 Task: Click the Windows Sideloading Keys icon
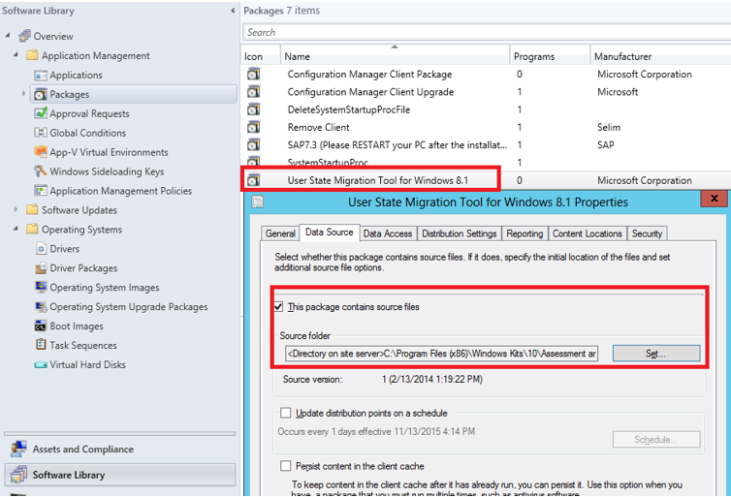41,171
